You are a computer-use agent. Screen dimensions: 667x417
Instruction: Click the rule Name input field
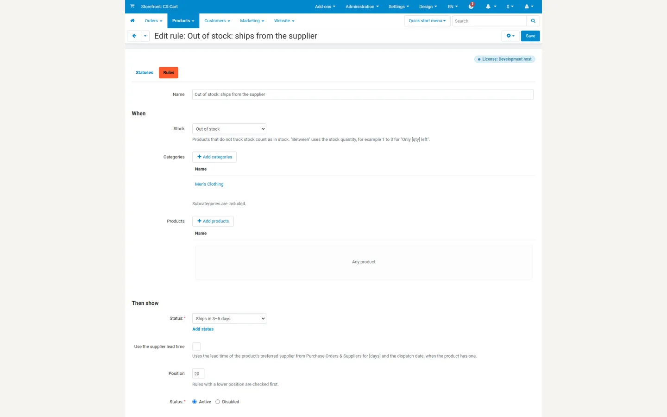pyautogui.click(x=363, y=95)
